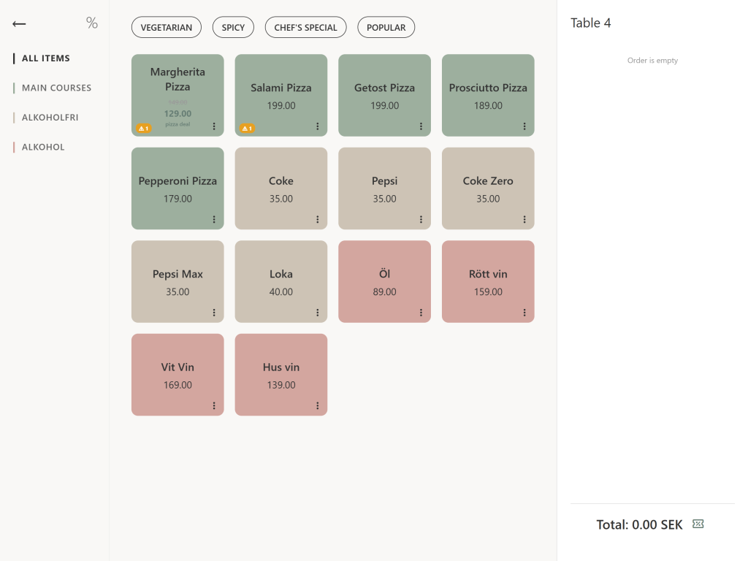748x561 pixels.
Task: Toggle the Popular filter chip
Action: [386, 27]
